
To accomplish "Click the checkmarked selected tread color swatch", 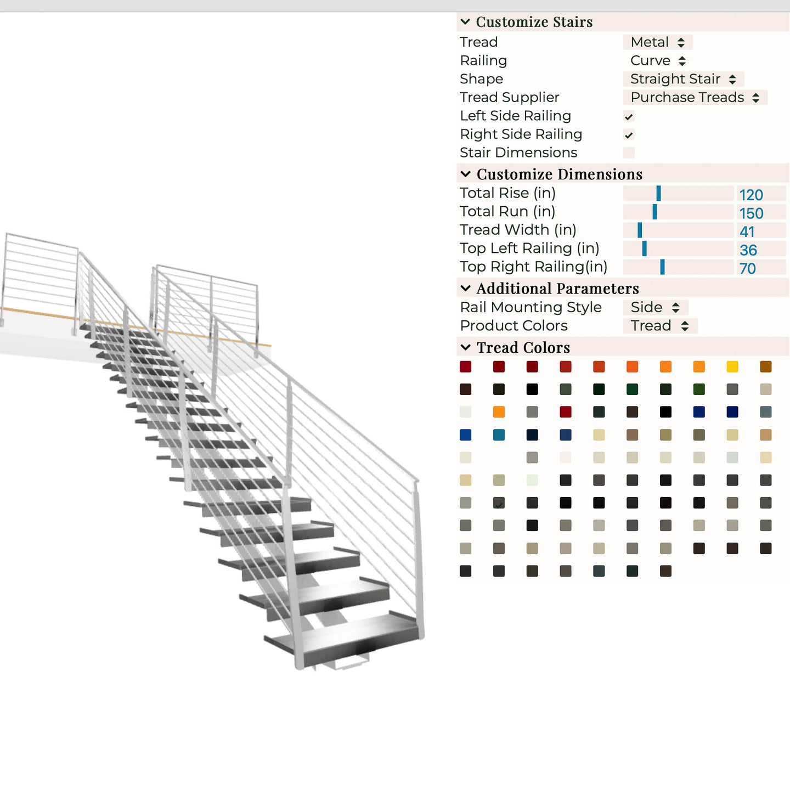I will pyautogui.click(x=499, y=503).
